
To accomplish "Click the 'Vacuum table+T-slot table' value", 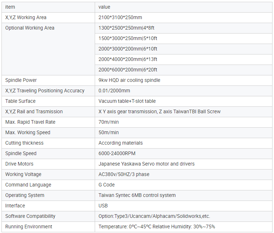I will coord(127,101).
